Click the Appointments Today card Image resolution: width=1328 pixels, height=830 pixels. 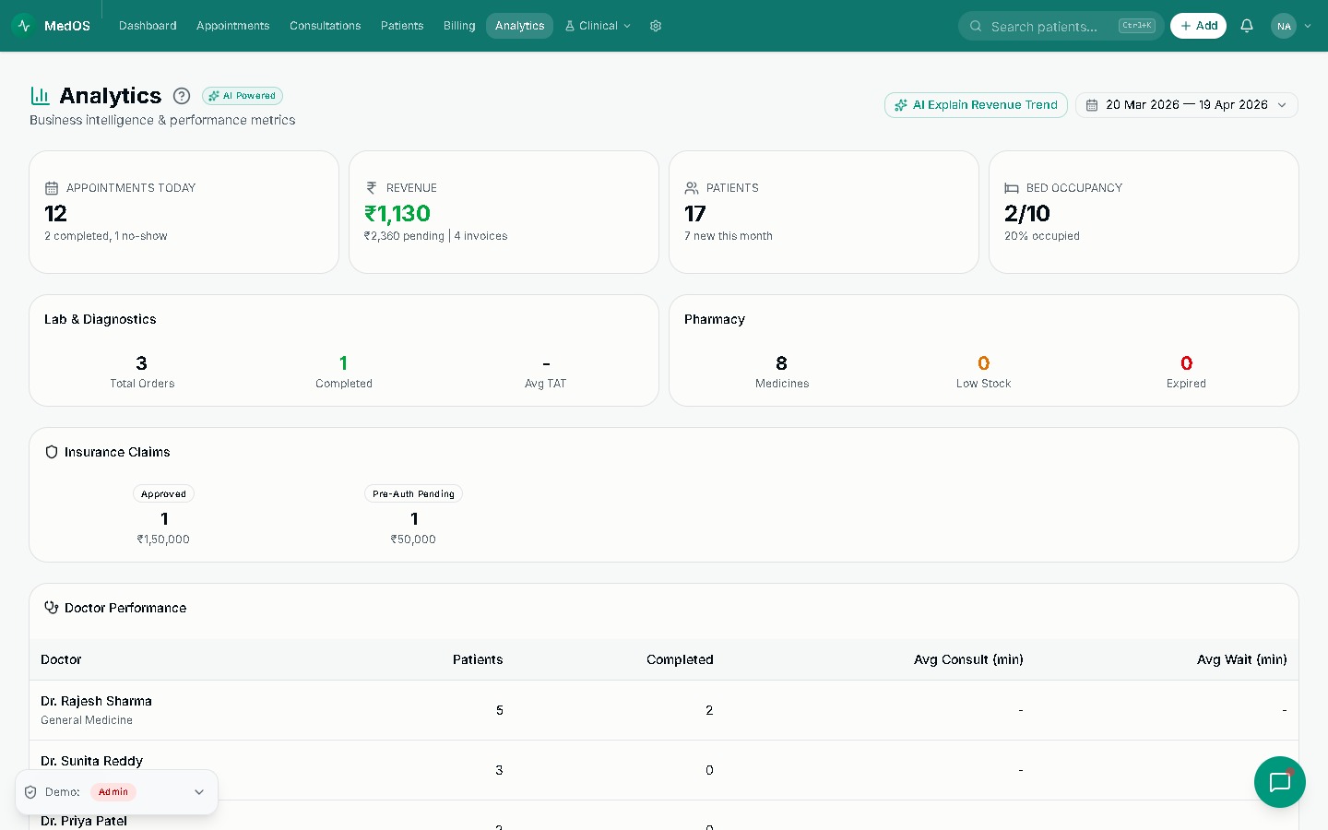click(184, 212)
